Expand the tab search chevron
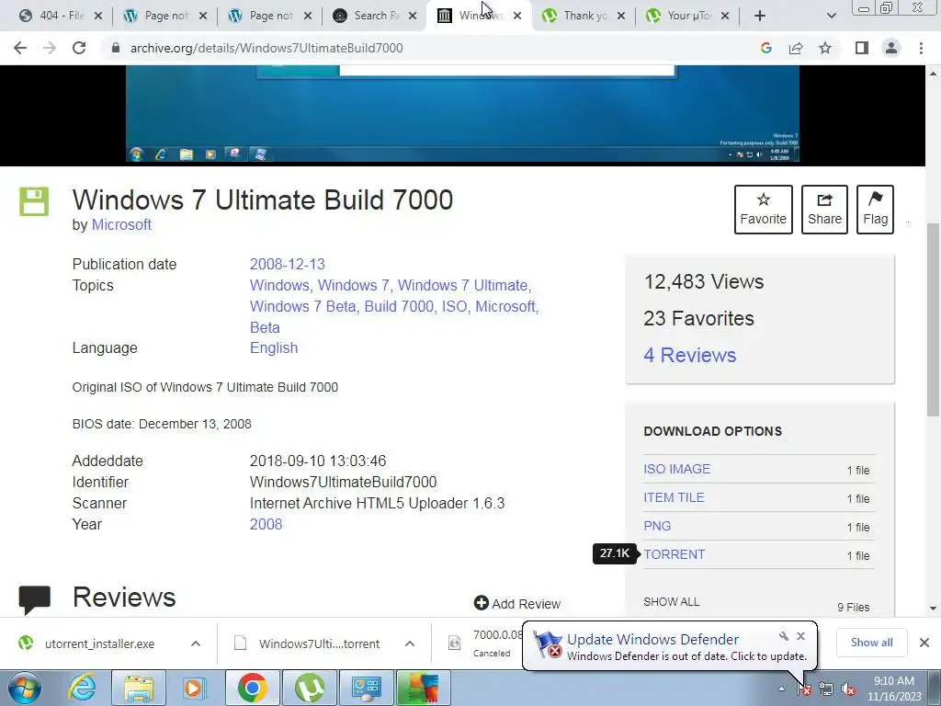This screenshot has width=941, height=706. [x=831, y=16]
